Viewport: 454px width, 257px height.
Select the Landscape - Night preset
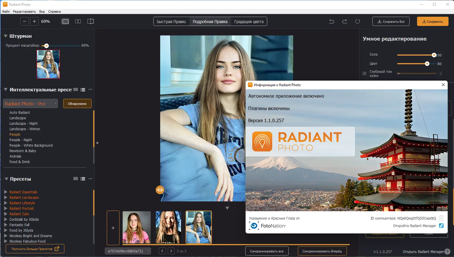click(x=24, y=124)
